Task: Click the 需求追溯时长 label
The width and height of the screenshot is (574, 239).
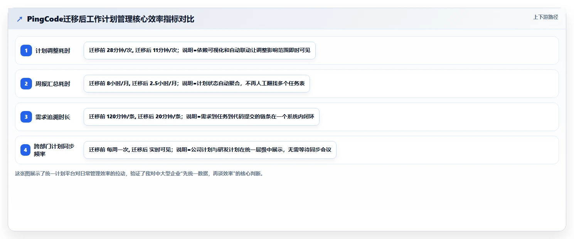Action: [x=53, y=117]
